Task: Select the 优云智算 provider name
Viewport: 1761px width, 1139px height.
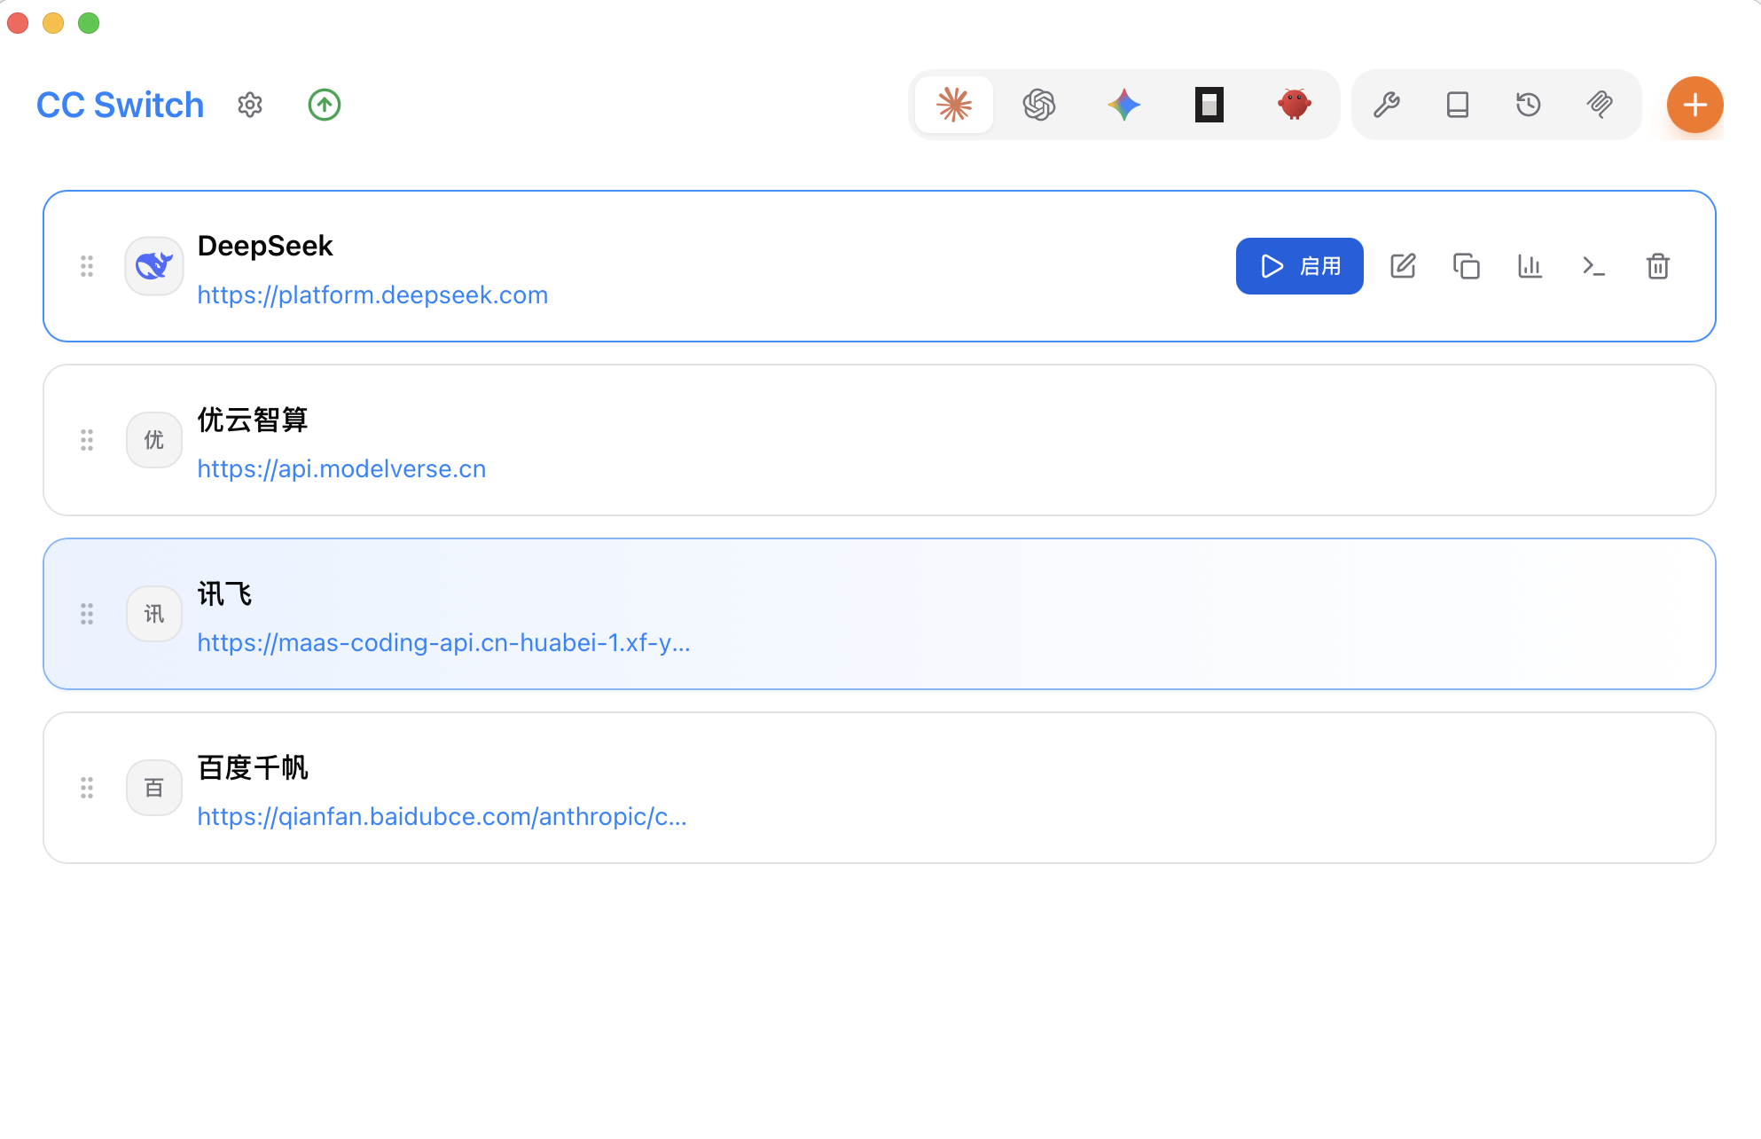Action: pos(253,420)
